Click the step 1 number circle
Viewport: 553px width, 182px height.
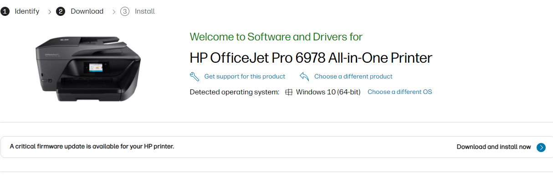tap(5, 11)
